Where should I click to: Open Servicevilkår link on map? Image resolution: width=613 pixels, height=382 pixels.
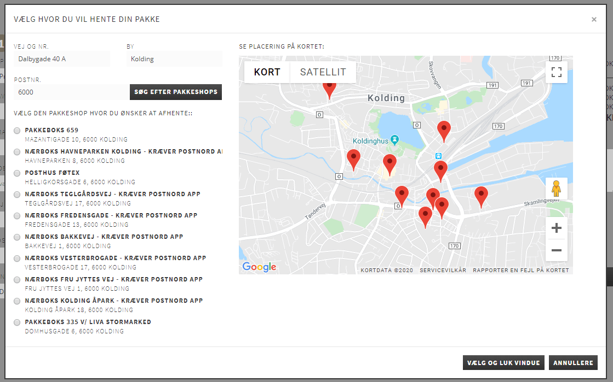coord(443,270)
